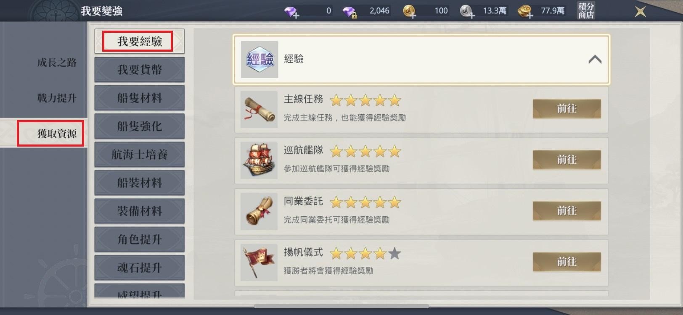Tap the 主線任務 scroll icon
This screenshot has height=315, width=683.
(259, 109)
